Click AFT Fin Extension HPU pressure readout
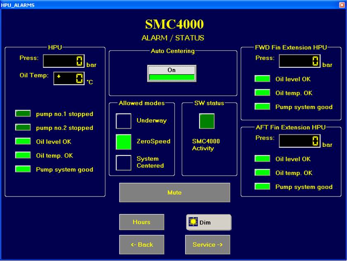 [x=299, y=141]
